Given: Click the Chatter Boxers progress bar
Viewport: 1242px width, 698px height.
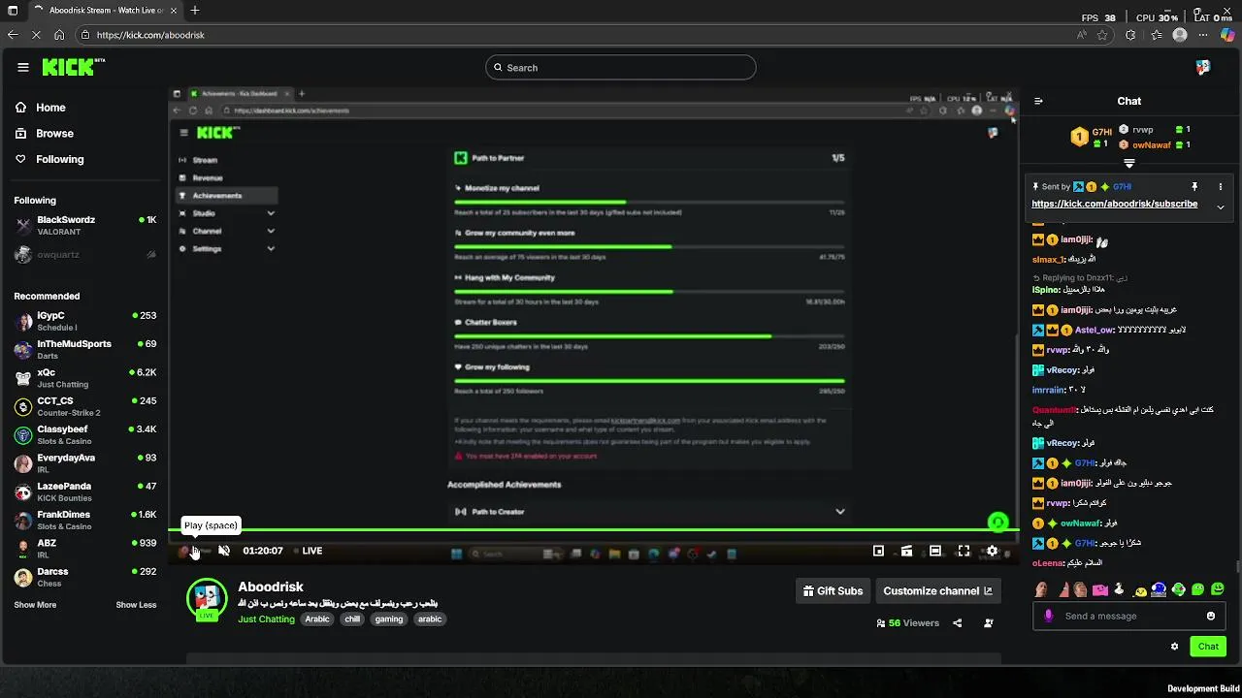Looking at the screenshot, I should click(x=649, y=336).
